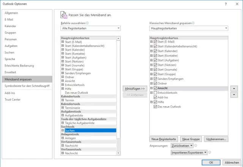Open the Zurücksetzen dropdown
Screen dimensions: 243x167
tap(182, 145)
